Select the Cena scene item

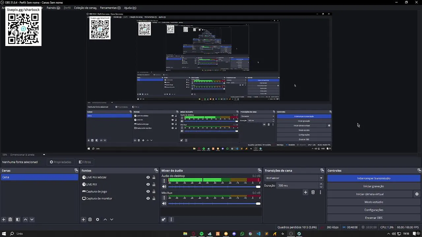click(x=39, y=177)
